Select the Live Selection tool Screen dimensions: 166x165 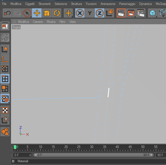27,13
